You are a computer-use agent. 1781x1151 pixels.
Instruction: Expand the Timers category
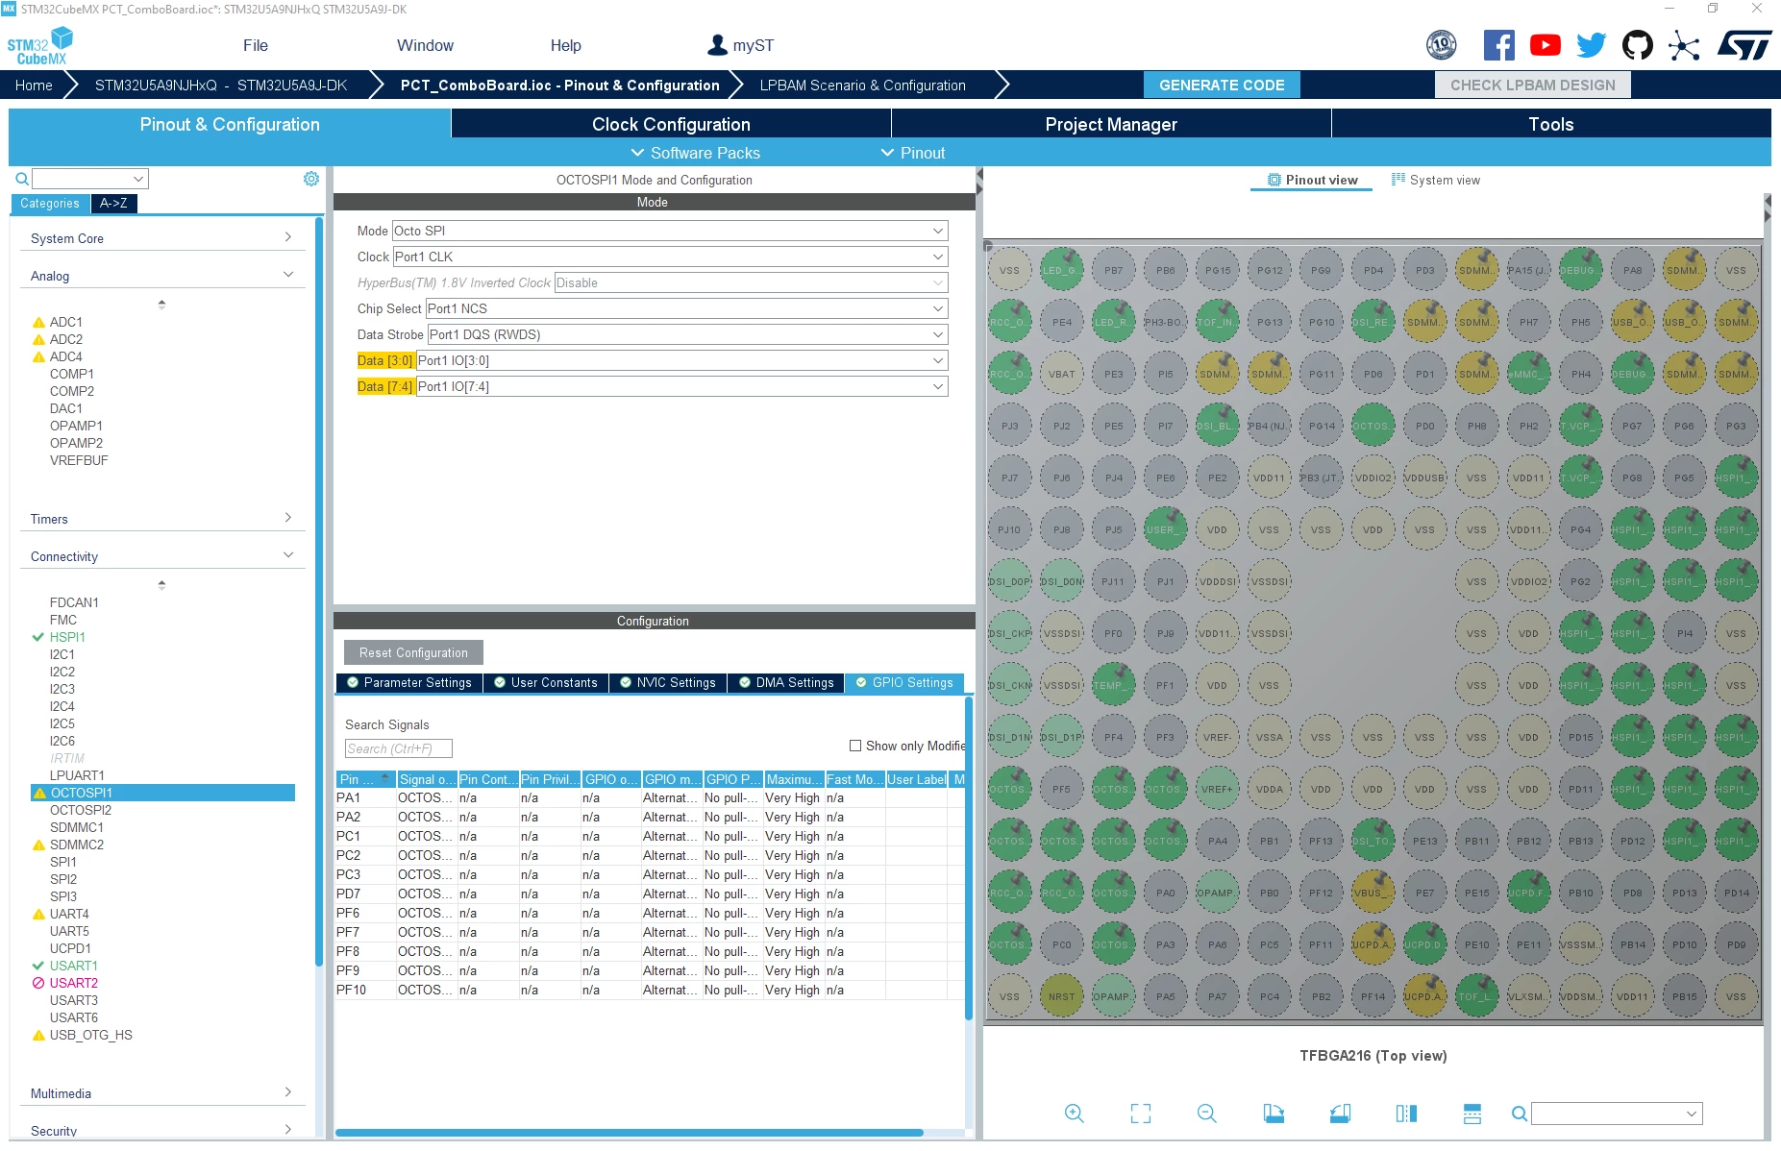[161, 519]
